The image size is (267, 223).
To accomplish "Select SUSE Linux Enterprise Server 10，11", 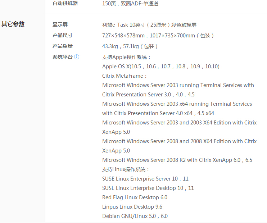I will click(145, 179).
